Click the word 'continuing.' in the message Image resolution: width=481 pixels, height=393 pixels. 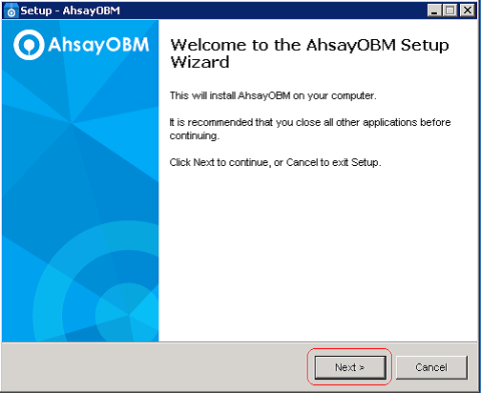195,136
